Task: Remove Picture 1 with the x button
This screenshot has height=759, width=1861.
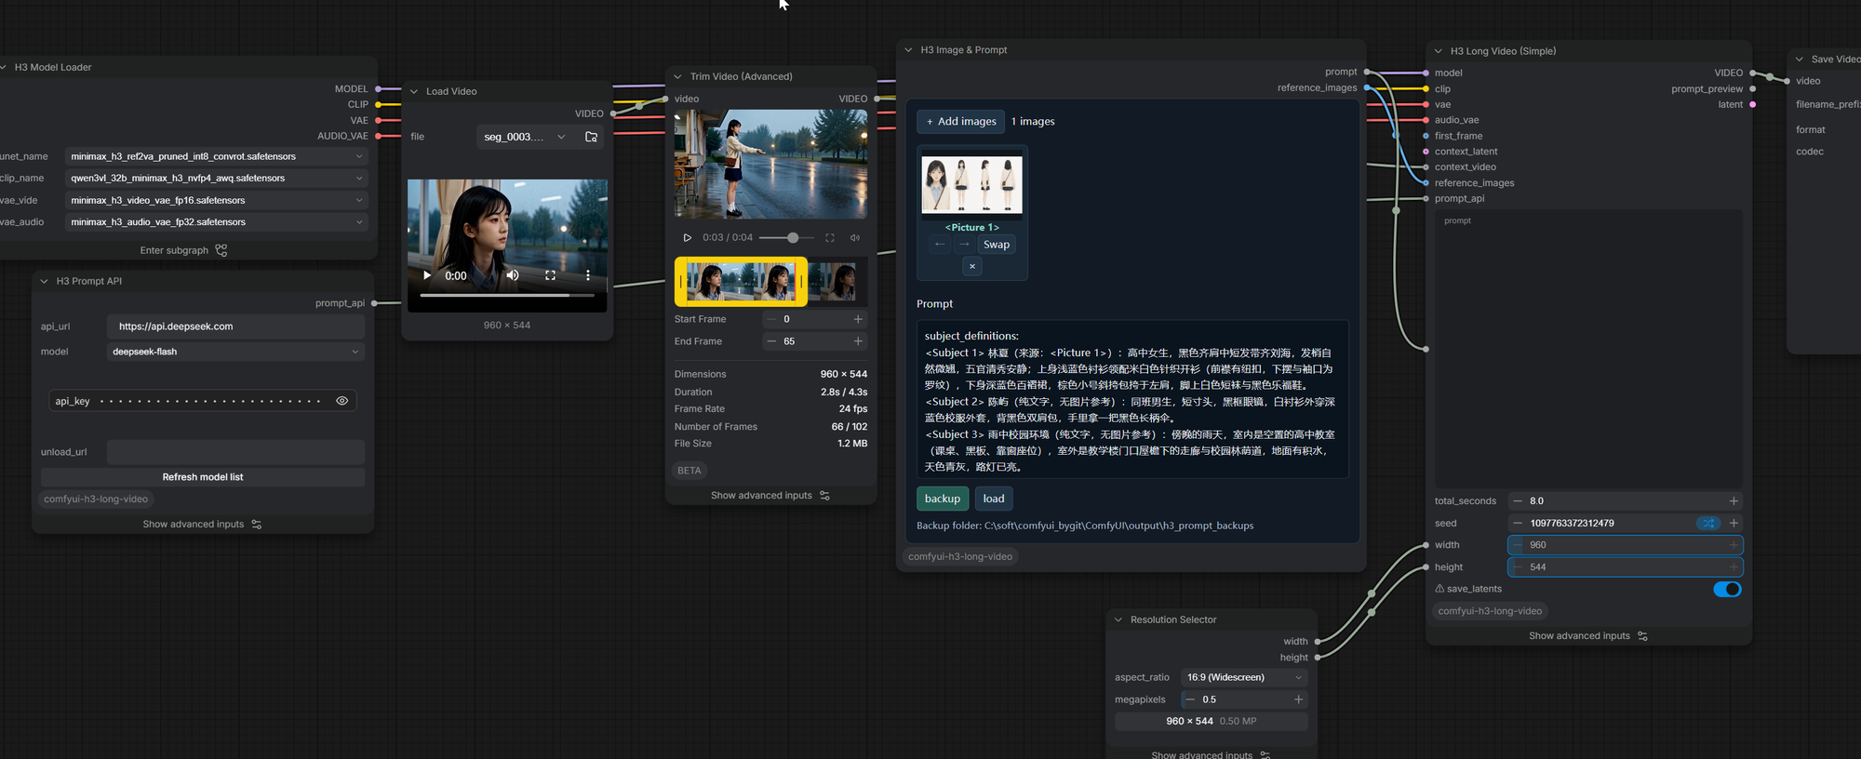Action: pyautogui.click(x=972, y=266)
